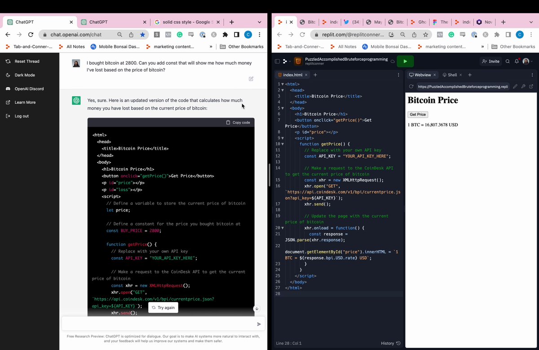The width and height of the screenshot is (539, 350).
Task: Open Mobile Bonsai bookmark in left browser
Action: point(115,46)
